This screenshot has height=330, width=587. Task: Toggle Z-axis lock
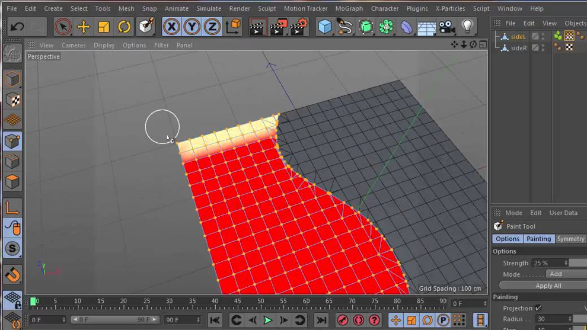212,27
